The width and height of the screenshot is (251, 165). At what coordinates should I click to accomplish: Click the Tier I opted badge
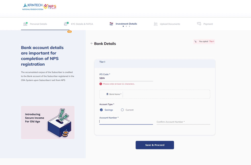point(204,41)
